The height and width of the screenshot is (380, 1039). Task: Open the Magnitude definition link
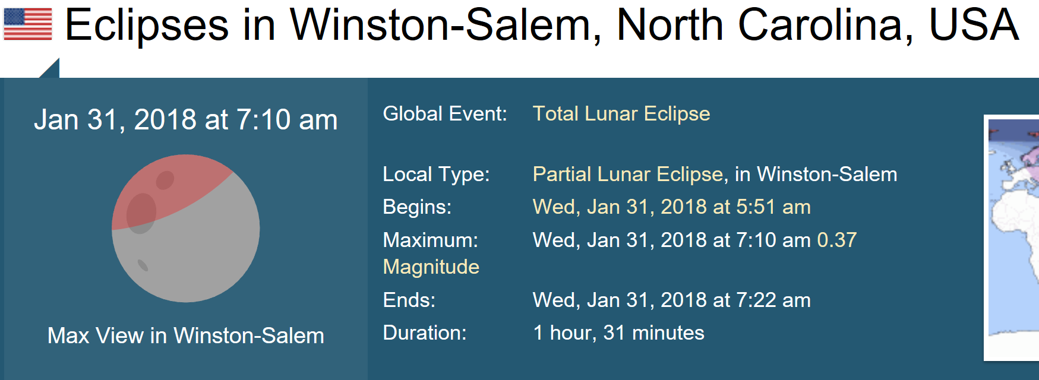[x=431, y=267]
